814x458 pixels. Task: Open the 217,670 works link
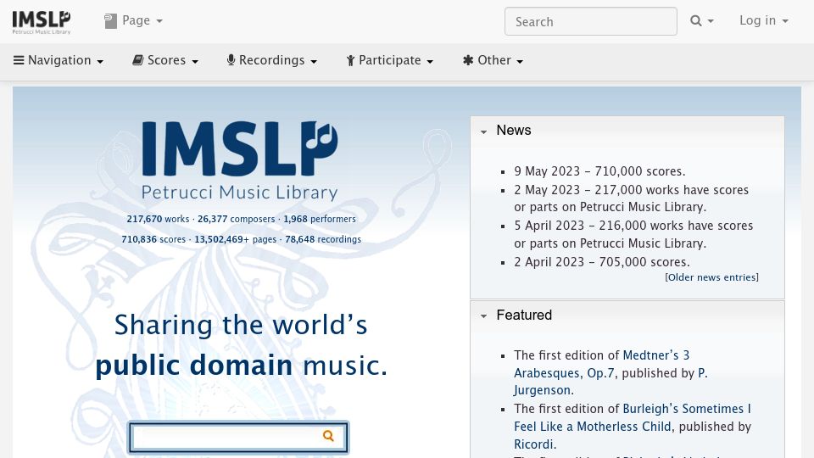[158, 219]
